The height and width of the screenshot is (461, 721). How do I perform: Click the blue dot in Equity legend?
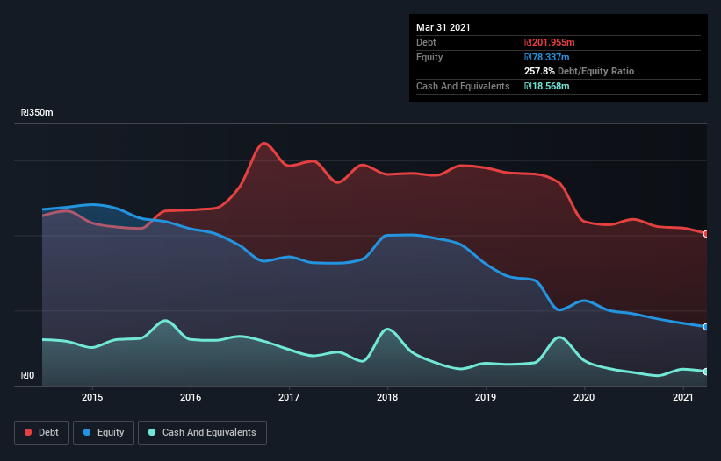point(87,432)
